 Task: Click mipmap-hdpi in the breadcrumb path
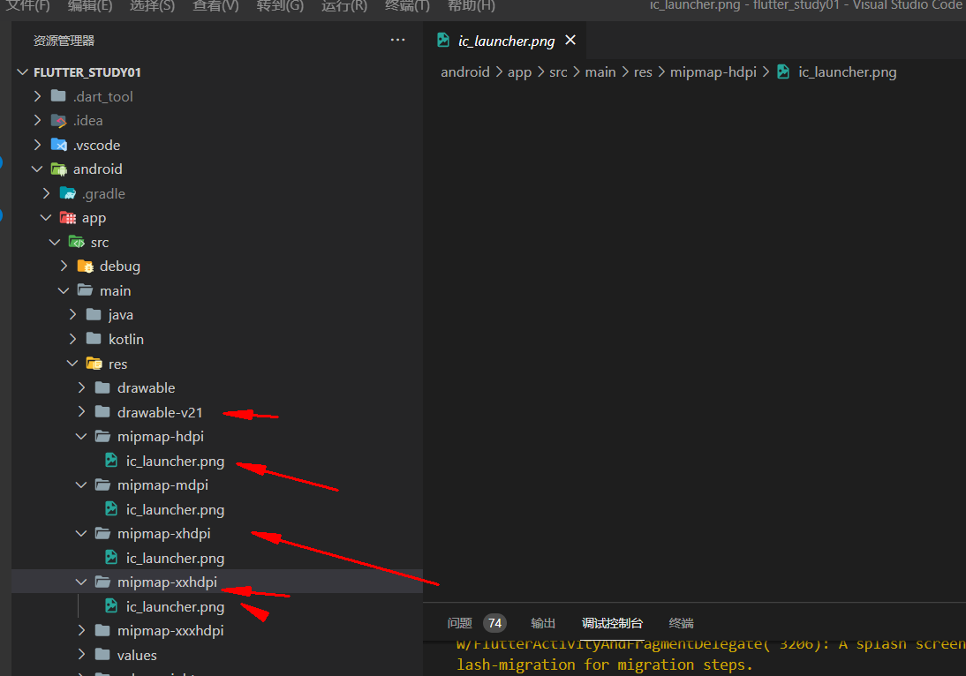pyautogui.click(x=713, y=72)
